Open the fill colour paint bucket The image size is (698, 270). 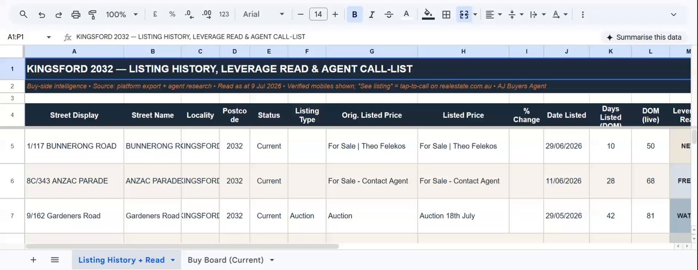tap(428, 15)
